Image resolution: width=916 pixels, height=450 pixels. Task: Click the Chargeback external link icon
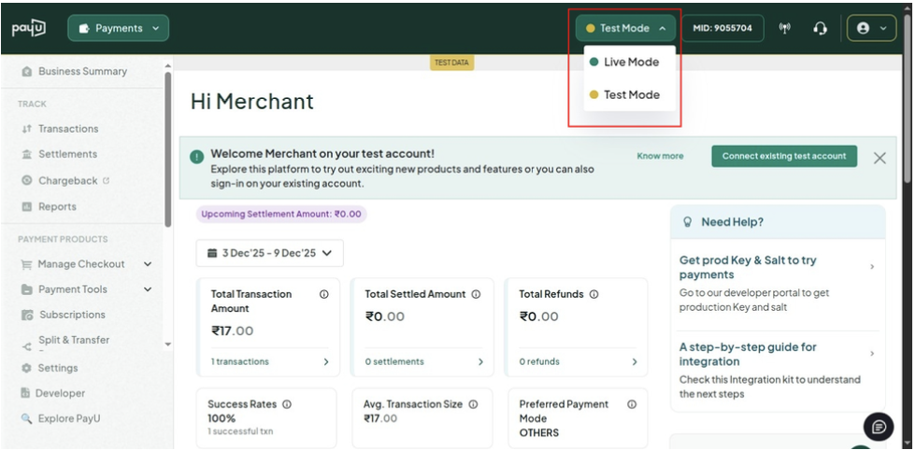pyautogui.click(x=106, y=180)
